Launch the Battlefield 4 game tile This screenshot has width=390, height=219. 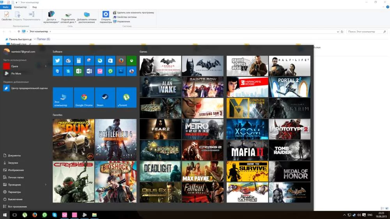[116, 140]
